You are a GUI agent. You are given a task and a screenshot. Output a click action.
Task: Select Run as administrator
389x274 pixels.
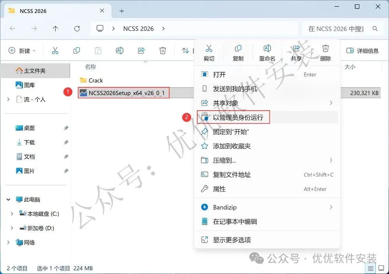pos(267,117)
